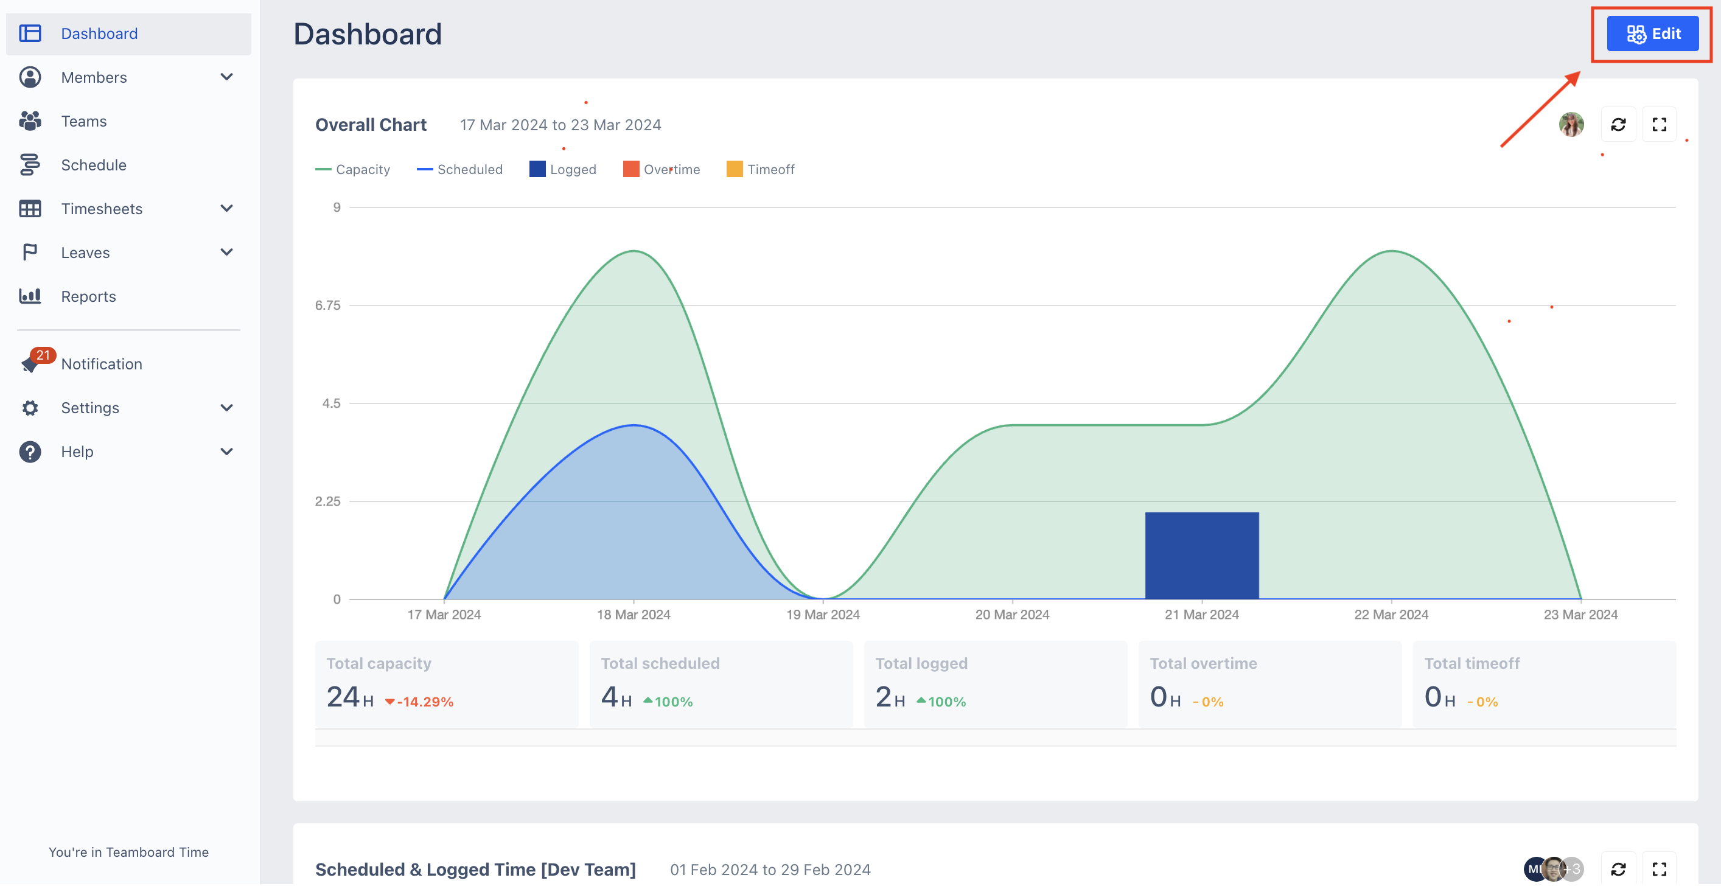
Task: Toggle Capacity series in chart legend
Action: (x=353, y=169)
